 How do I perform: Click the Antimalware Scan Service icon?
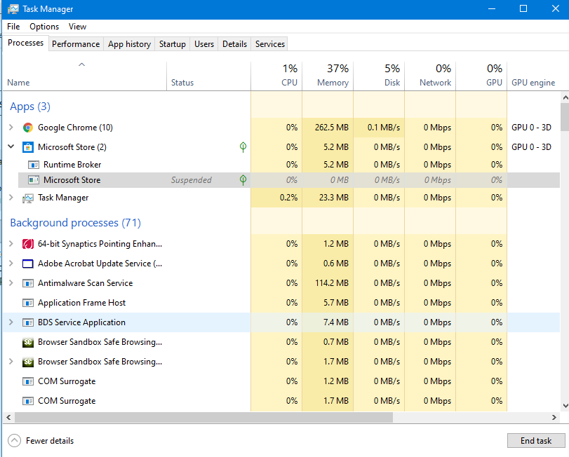28,283
